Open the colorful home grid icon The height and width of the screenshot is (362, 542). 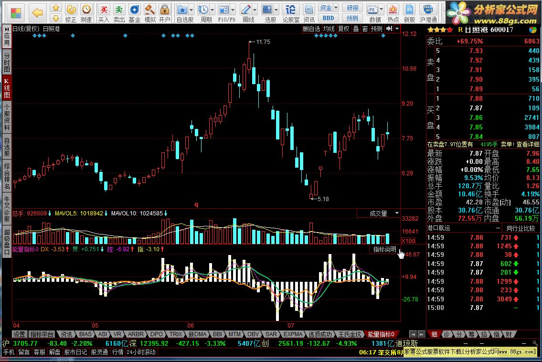[x=16, y=13]
